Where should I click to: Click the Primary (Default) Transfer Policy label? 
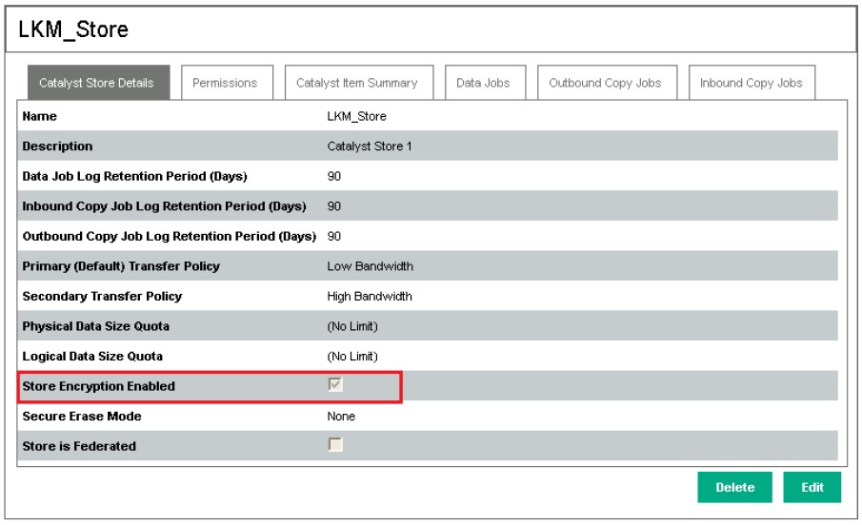pos(121,266)
